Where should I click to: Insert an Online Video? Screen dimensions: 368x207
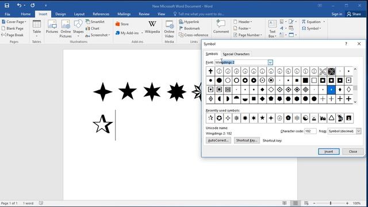(169, 29)
